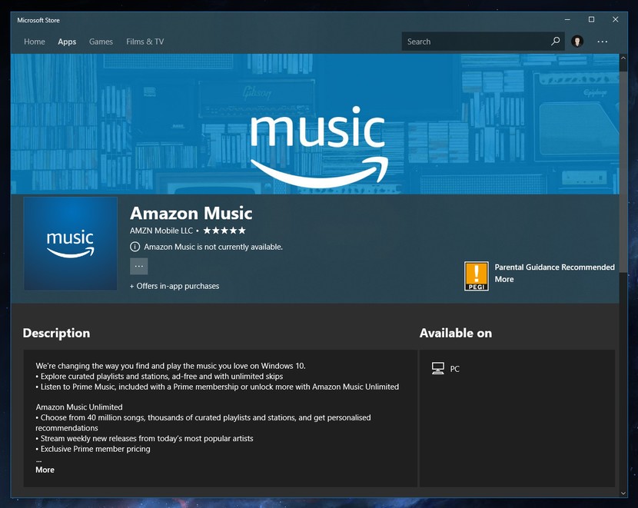Click the AMZN Mobile LLC publisher link
The width and height of the screenshot is (638, 508).
click(161, 230)
